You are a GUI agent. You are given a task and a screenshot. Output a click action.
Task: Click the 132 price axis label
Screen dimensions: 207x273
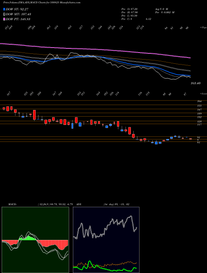coord(199,117)
